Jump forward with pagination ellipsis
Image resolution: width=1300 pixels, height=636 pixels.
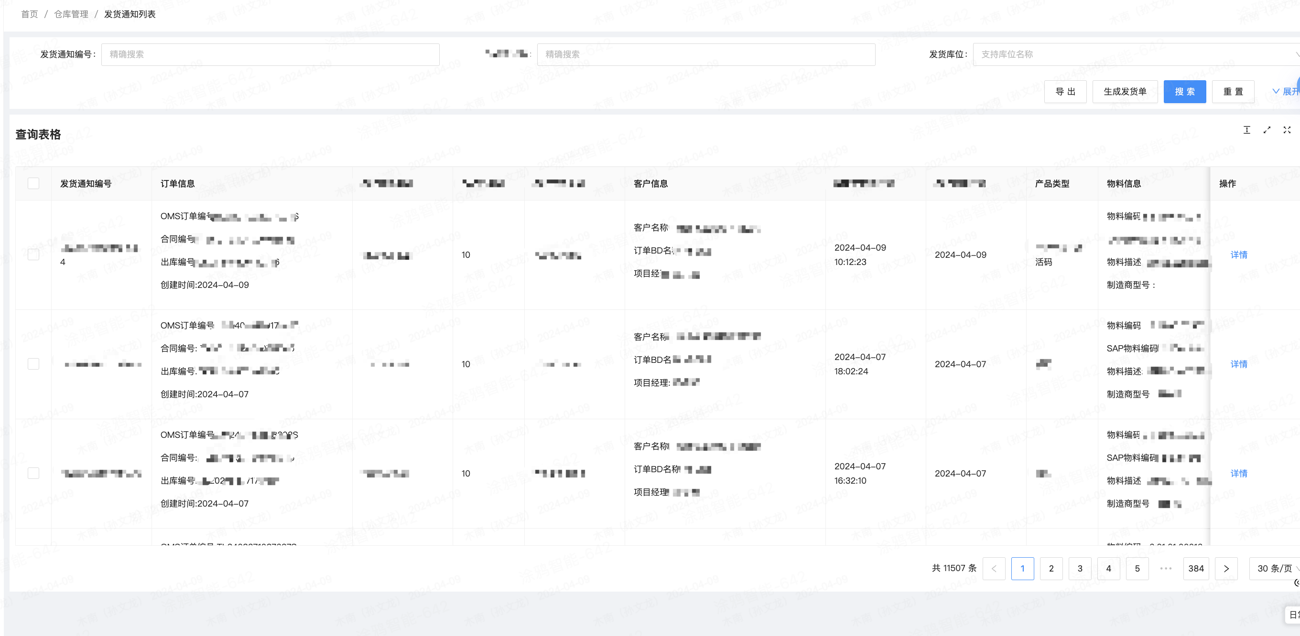1166,568
